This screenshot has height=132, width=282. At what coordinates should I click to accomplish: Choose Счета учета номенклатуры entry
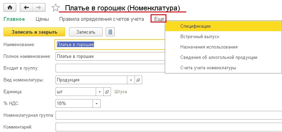coord(223,68)
